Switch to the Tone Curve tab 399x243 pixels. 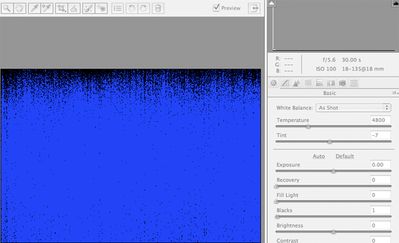(285, 83)
